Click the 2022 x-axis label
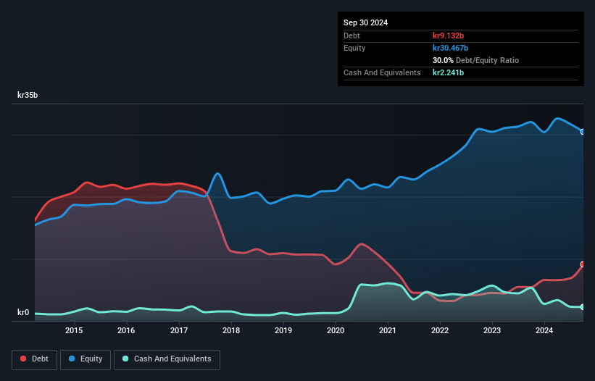 [x=440, y=330]
